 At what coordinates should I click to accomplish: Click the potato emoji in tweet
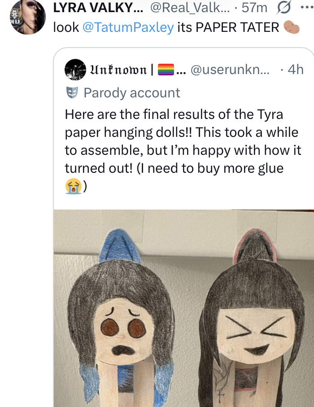[292, 27]
